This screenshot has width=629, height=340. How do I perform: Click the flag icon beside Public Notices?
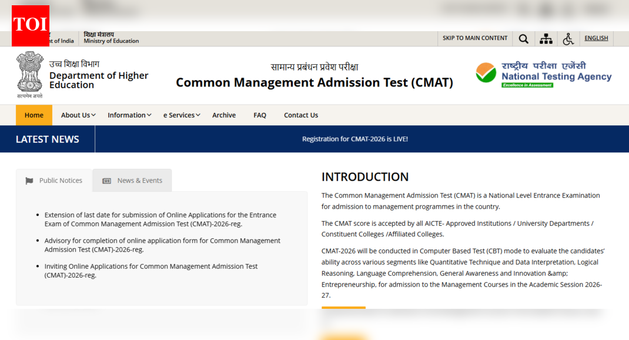coord(29,181)
